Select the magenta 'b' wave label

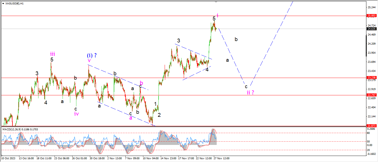[x=141, y=83]
